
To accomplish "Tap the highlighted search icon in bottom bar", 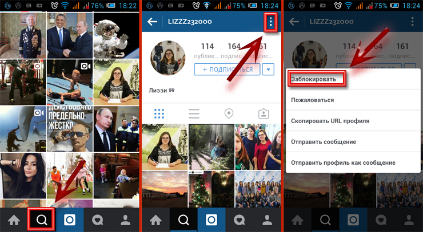I will pos(42,220).
